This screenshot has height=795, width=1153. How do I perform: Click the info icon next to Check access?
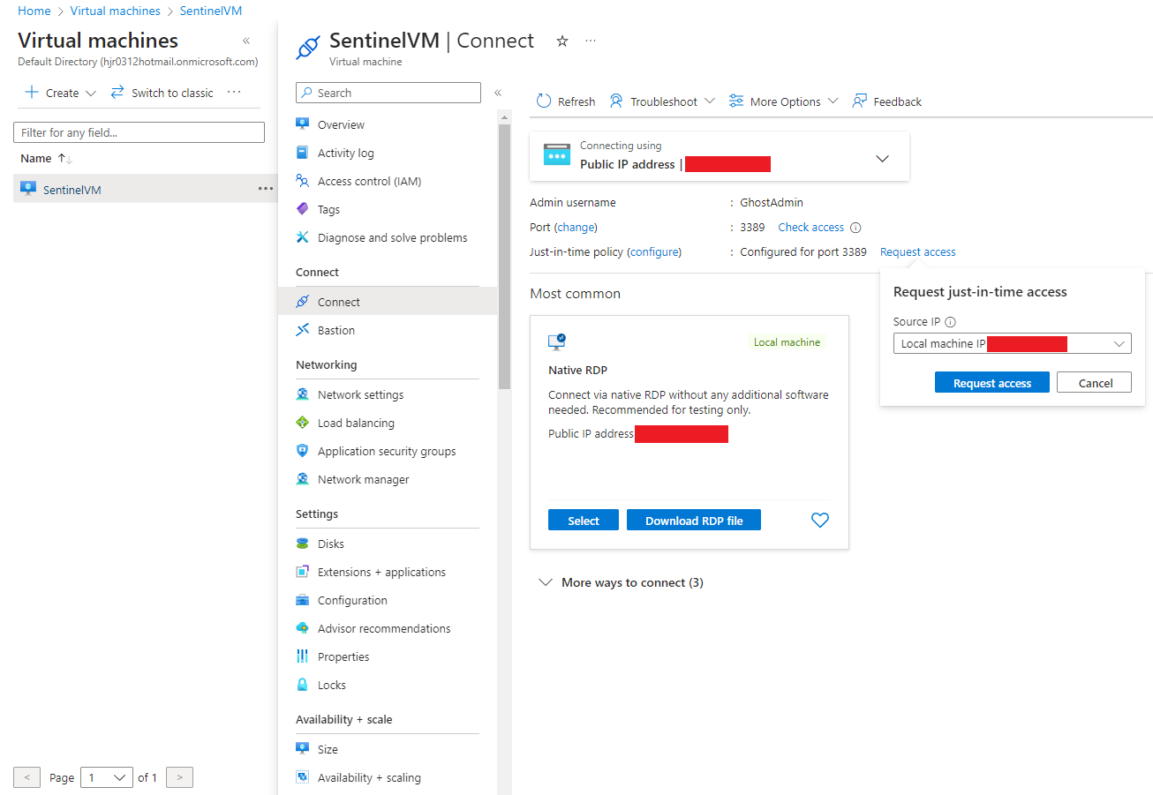point(855,228)
